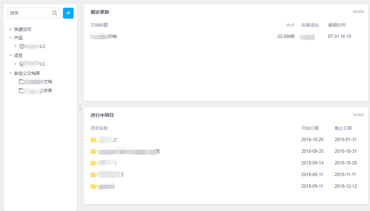The height and width of the screenshot is (211, 370).
Task: Click the magnifier search icon
Action: (x=55, y=13)
